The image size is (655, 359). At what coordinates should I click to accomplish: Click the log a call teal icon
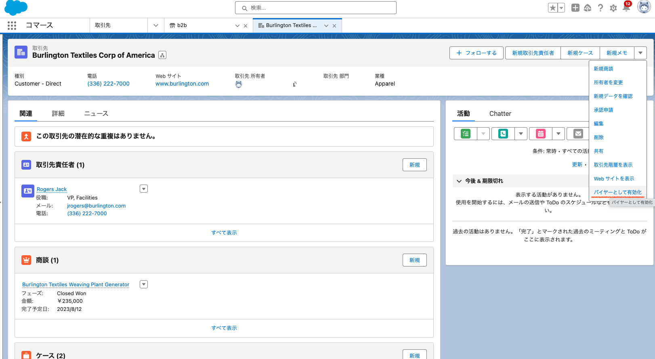(x=503, y=134)
